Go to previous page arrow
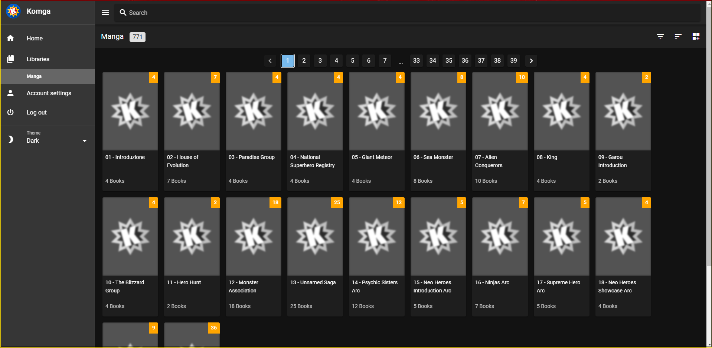Viewport: 712px width, 348px height. [x=270, y=61]
